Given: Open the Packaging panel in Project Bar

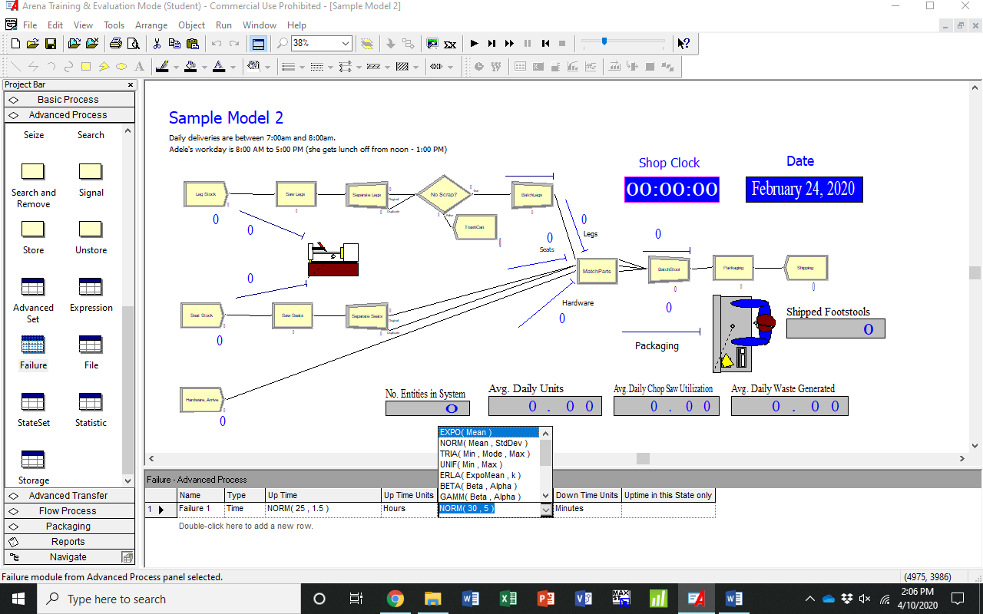Looking at the screenshot, I should (69, 527).
